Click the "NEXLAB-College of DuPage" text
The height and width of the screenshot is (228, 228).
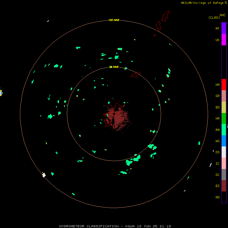202,3
